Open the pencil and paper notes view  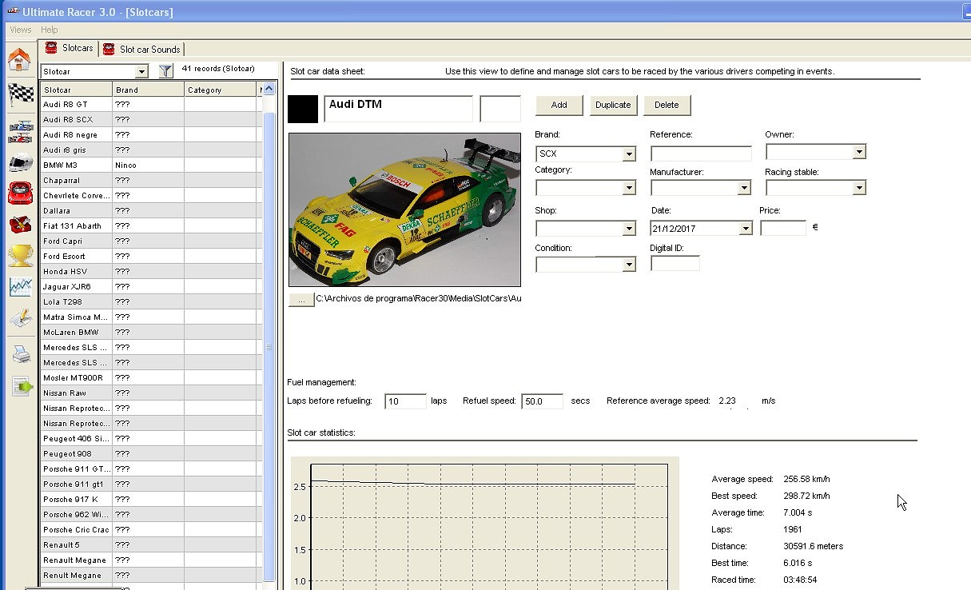click(20, 320)
